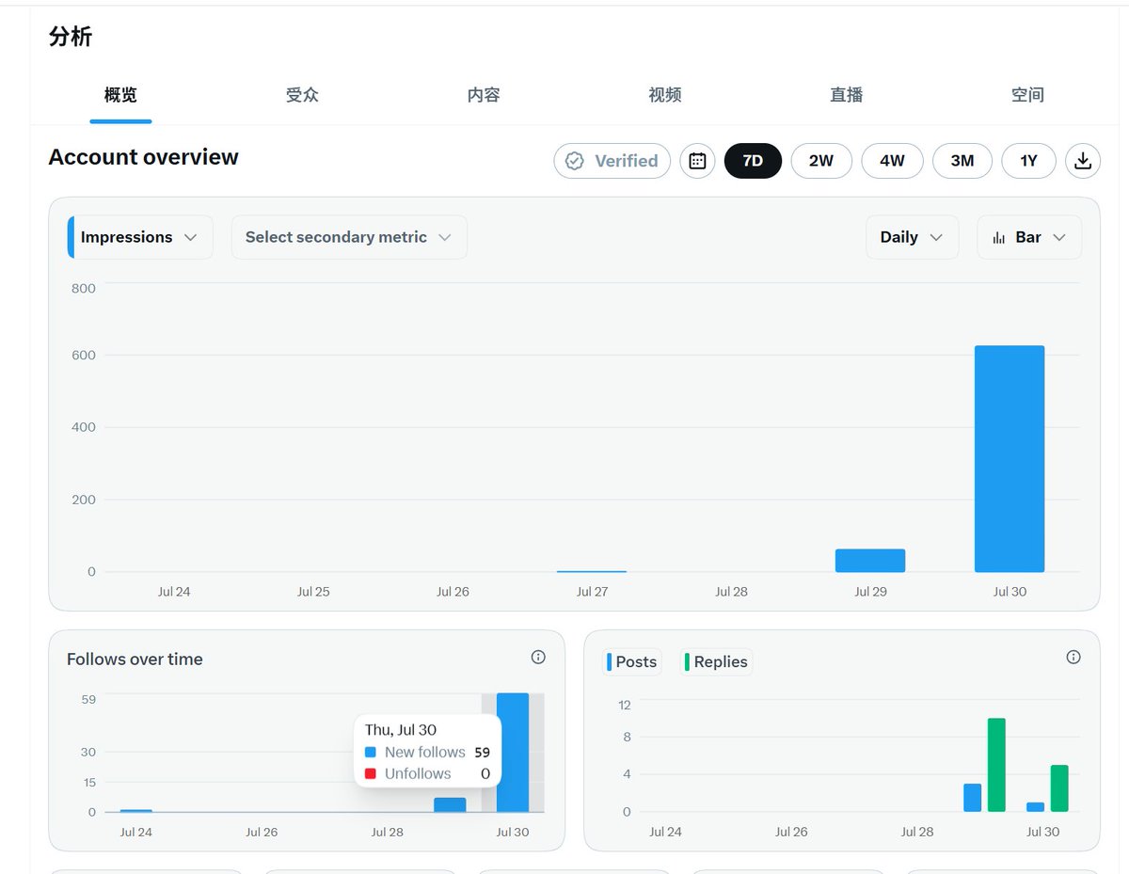Open Select secondary metric dropdown
Image resolution: width=1129 pixels, height=874 pixels.
[349, 237]
